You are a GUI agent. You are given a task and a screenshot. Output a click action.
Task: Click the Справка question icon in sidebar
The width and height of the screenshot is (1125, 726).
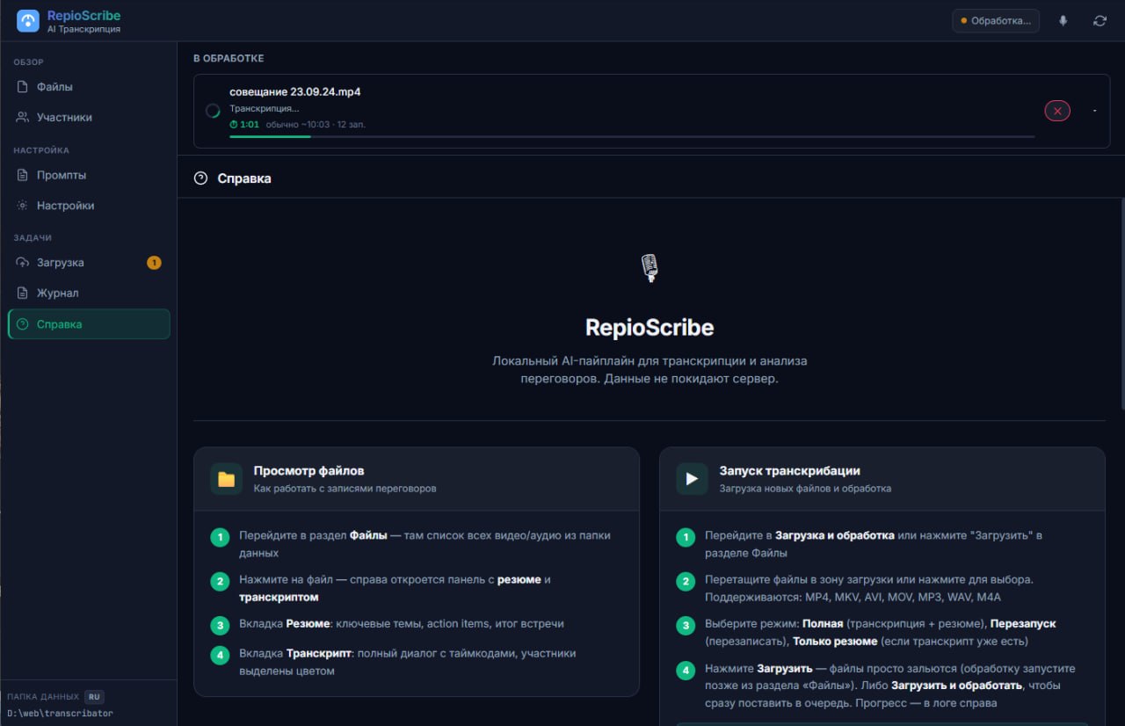(23, 324)
